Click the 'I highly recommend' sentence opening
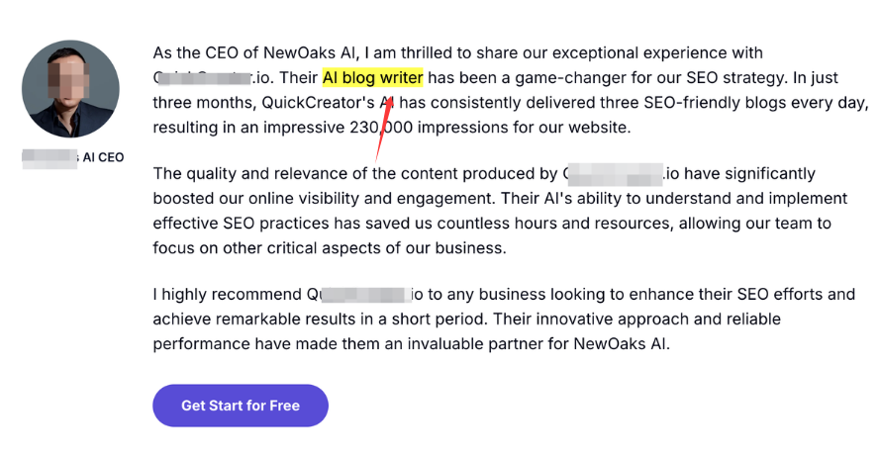Image resolution: width=880 pixels, height=459 pixels. (228, 295)
